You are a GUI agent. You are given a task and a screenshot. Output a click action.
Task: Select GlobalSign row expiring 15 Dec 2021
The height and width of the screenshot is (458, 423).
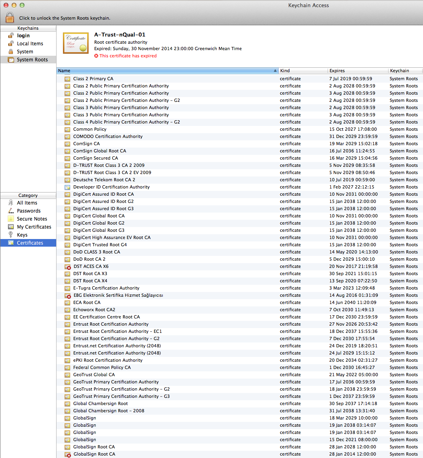[x=239, y=440]
